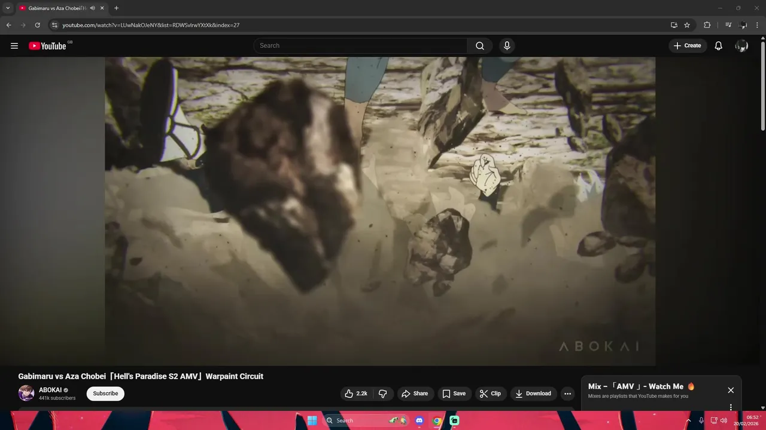This screenshot has height=430, width=766.
Task: Click the video player to pause
Action: coord(380,211)
